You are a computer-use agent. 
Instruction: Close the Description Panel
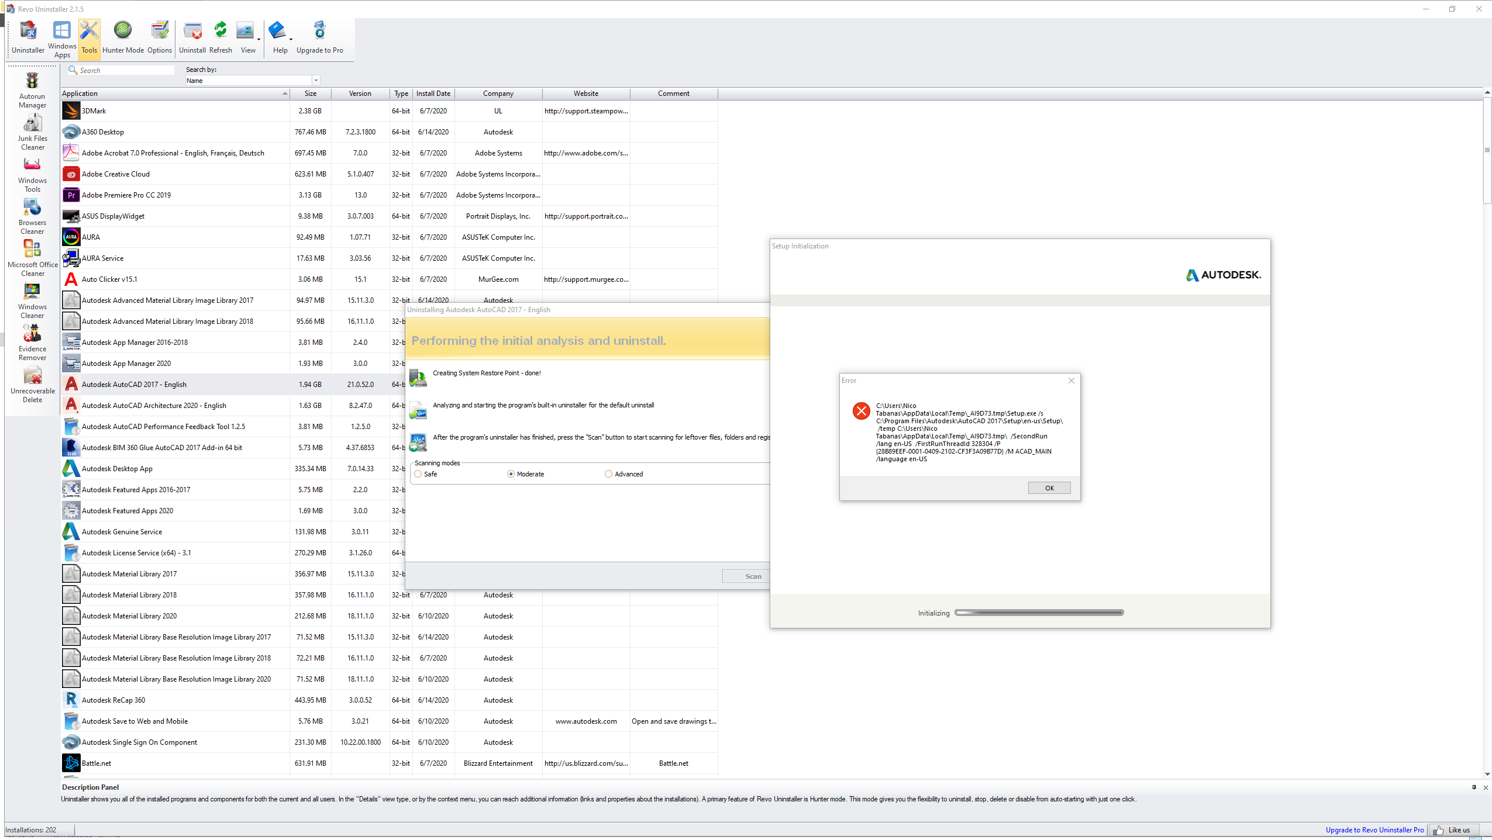1486,787
